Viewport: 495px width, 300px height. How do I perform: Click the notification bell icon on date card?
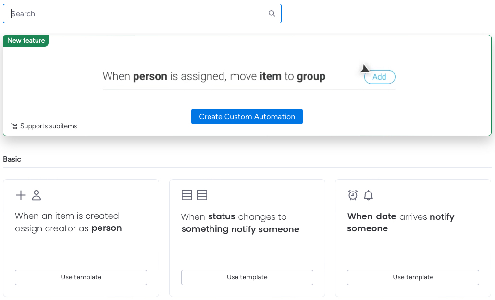(368, 195)
